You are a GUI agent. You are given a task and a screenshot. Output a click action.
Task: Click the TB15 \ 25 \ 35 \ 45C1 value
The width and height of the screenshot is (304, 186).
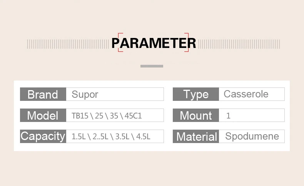[x=107, y=116]
